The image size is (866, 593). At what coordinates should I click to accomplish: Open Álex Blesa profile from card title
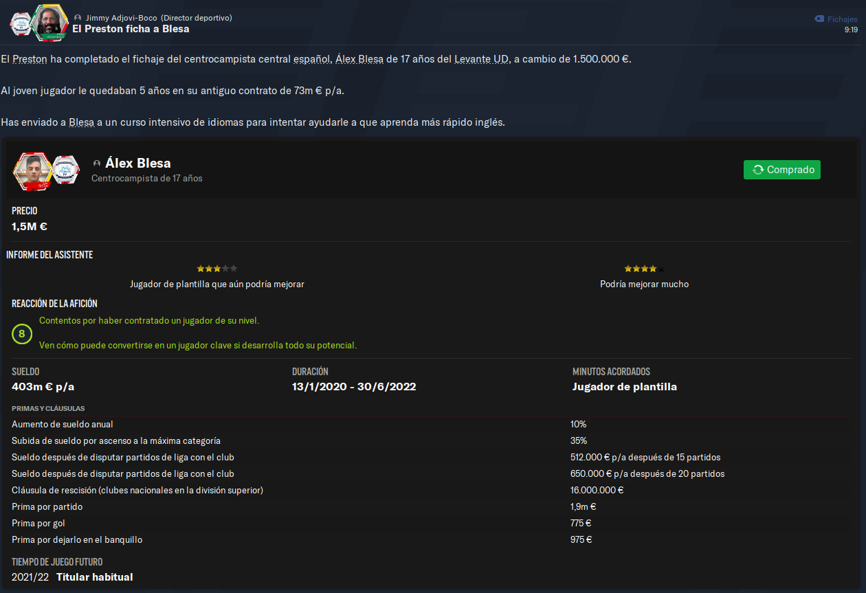(x=138, y=163)
